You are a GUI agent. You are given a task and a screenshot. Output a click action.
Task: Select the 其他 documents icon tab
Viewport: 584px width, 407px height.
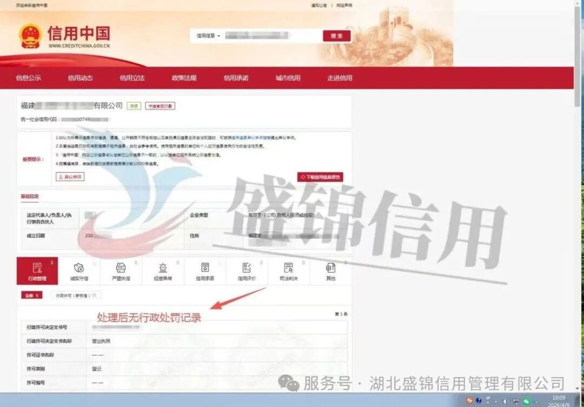(330, 271)
